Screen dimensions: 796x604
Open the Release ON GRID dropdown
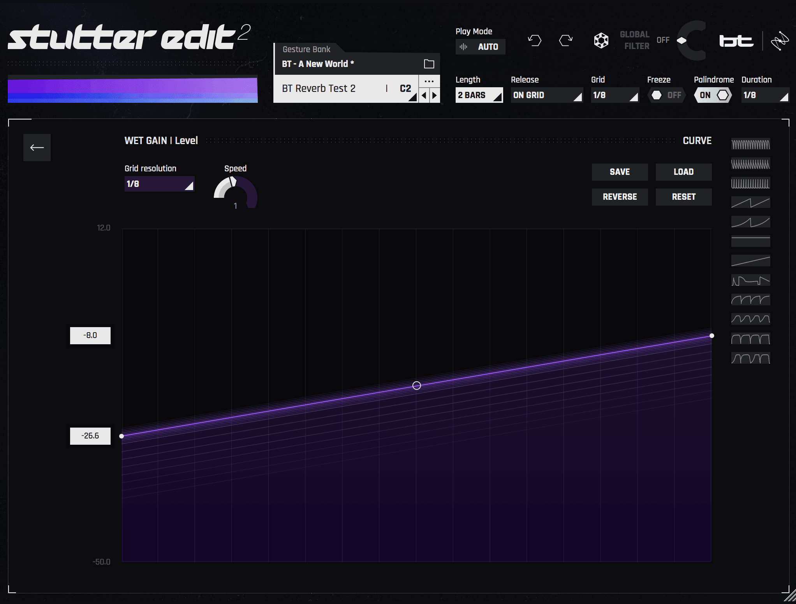tap(547, 95)
